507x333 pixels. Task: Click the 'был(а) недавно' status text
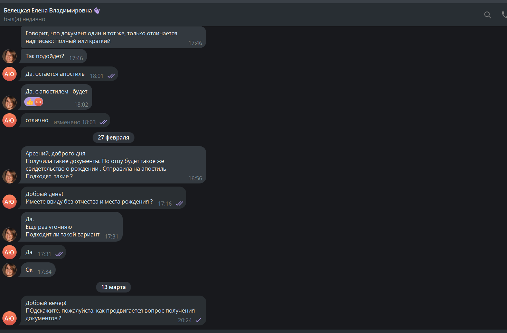coord(25,19)
